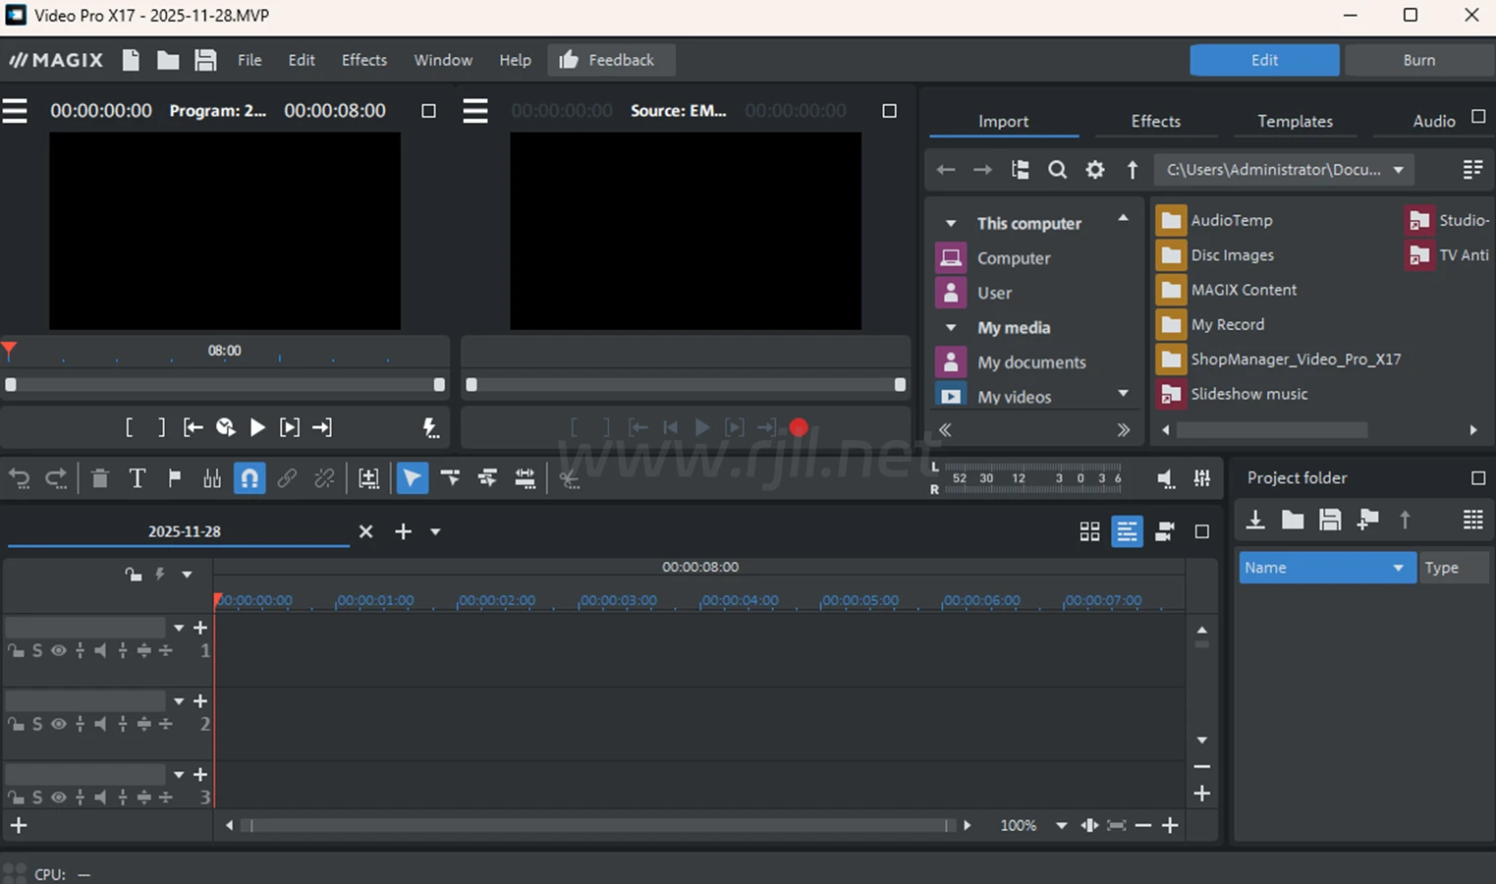Viewport: 1496px width, 884px height.
Task: Toggle the magnet snap mode
Action: coord(249,478)
